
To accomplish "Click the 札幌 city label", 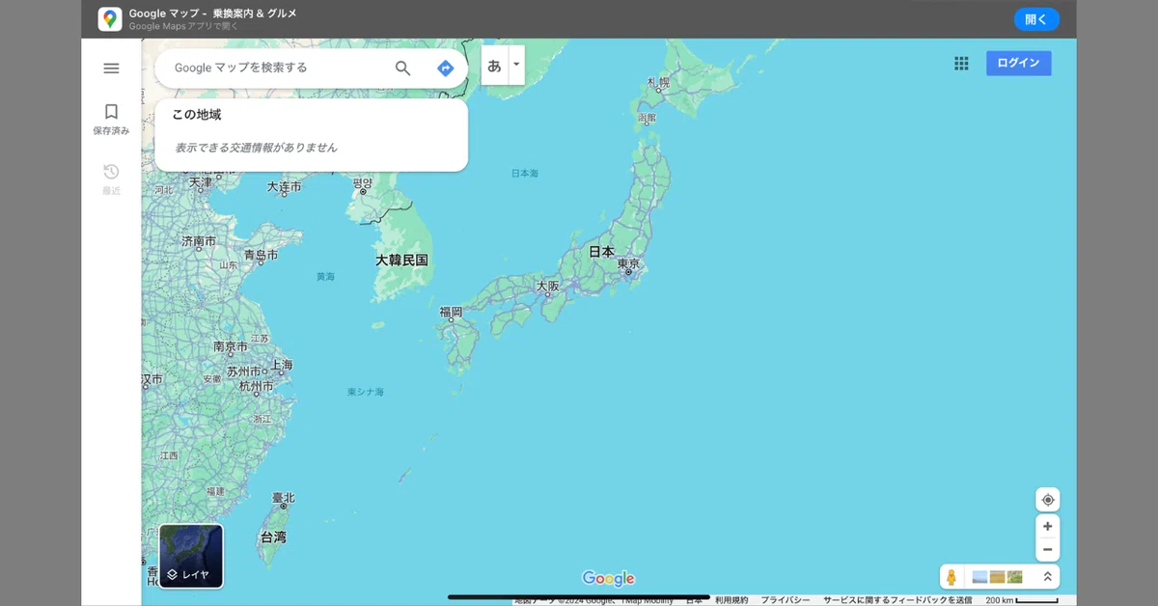I will tap(658, 82).
